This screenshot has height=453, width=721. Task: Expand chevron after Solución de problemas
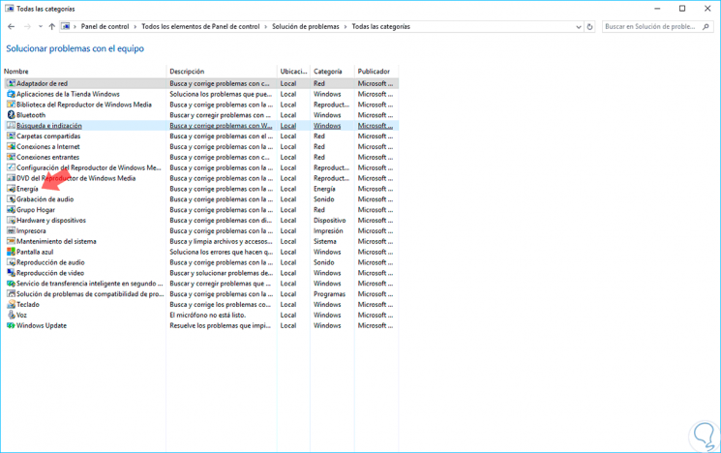pos(345,27)
